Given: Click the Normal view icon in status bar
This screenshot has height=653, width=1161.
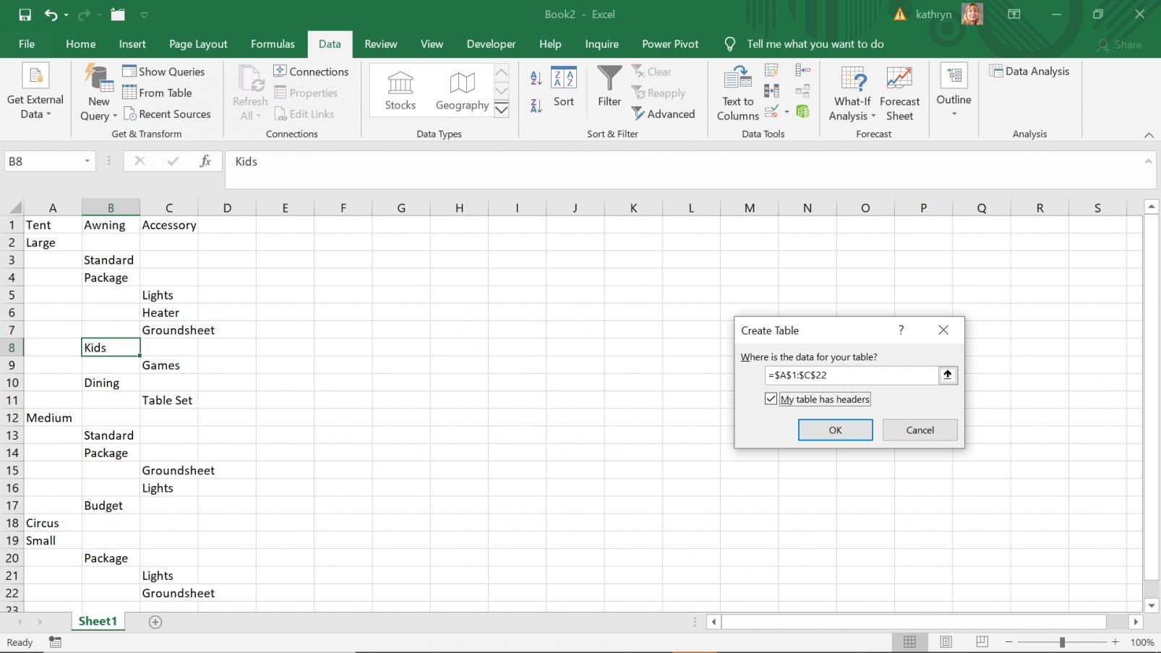Looking at the screenshot, I should 909,641.
